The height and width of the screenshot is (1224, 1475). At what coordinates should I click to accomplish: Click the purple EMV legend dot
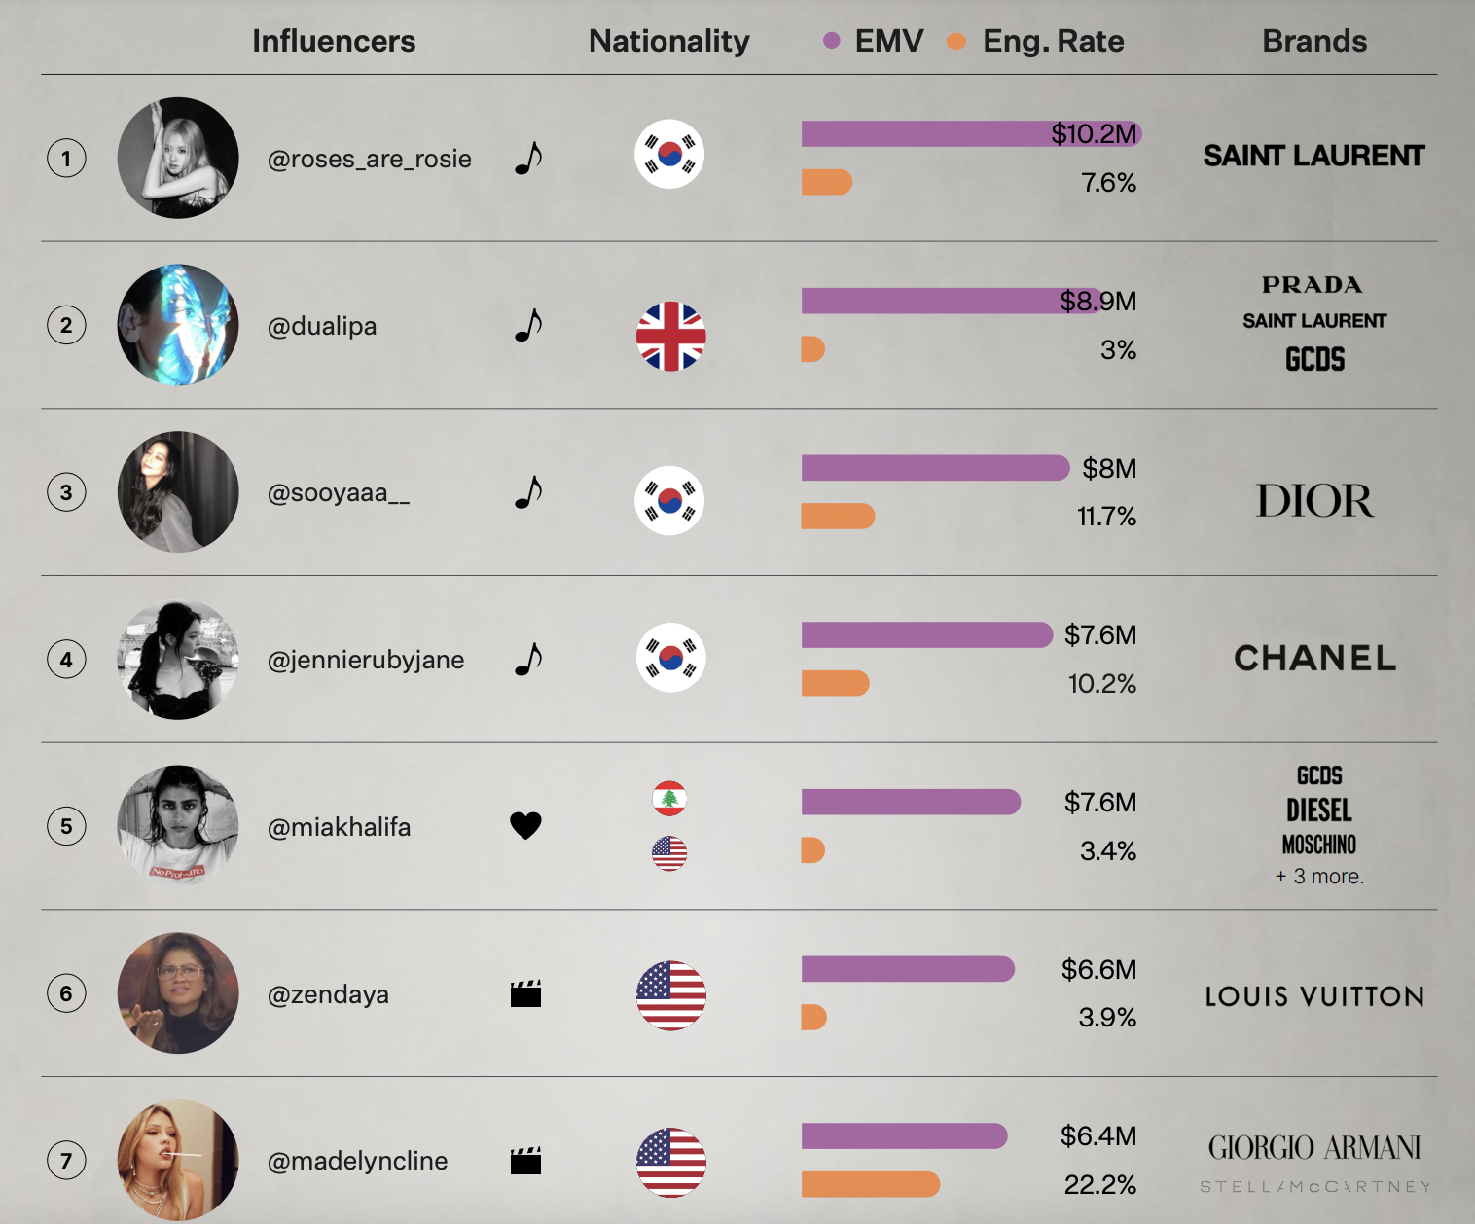832,41
